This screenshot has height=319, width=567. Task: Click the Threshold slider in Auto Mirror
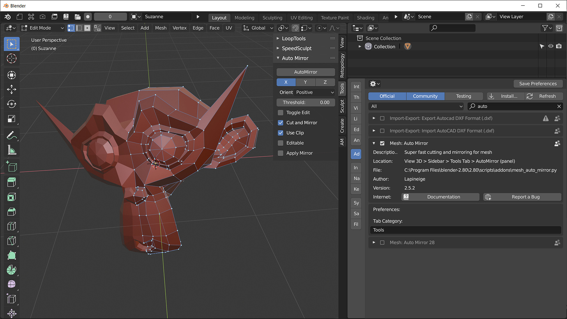pyautogui.click(x=306, y=102)
